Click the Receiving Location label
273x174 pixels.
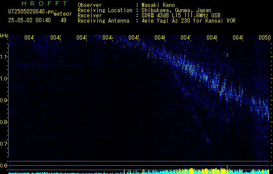click(x=105, y=10)
